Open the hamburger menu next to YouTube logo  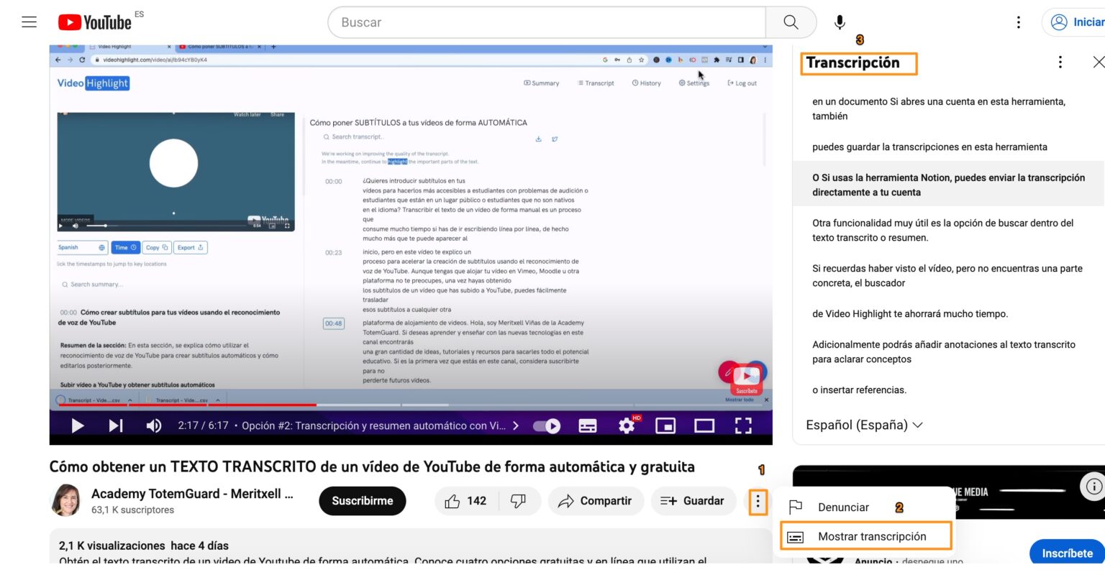click(x=29, y=22)
